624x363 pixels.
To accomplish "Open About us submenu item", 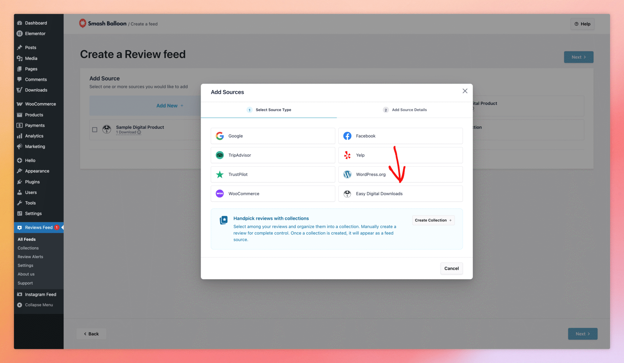I will pyautogui.click(x=26, y=274).
